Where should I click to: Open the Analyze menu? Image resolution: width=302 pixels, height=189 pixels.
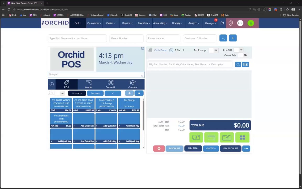click(x=194, y=23)
